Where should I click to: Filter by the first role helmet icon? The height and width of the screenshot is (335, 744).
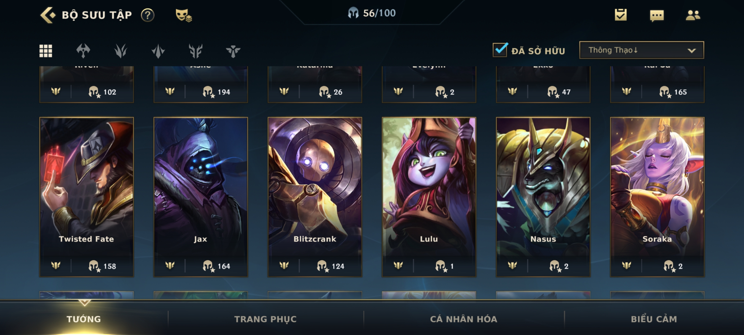(x=83, y=51)
